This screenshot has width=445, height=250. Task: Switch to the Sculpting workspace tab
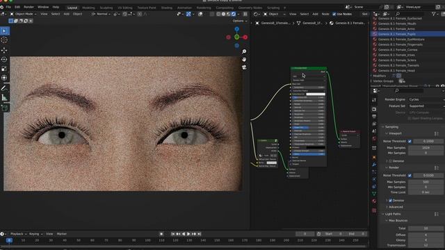(106, 8)
